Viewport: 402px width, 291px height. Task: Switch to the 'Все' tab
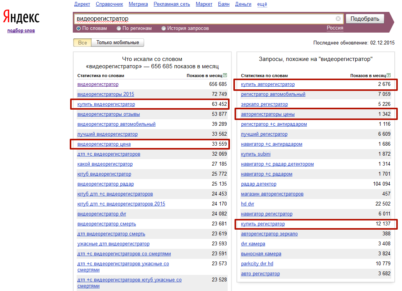coord(82,43)
